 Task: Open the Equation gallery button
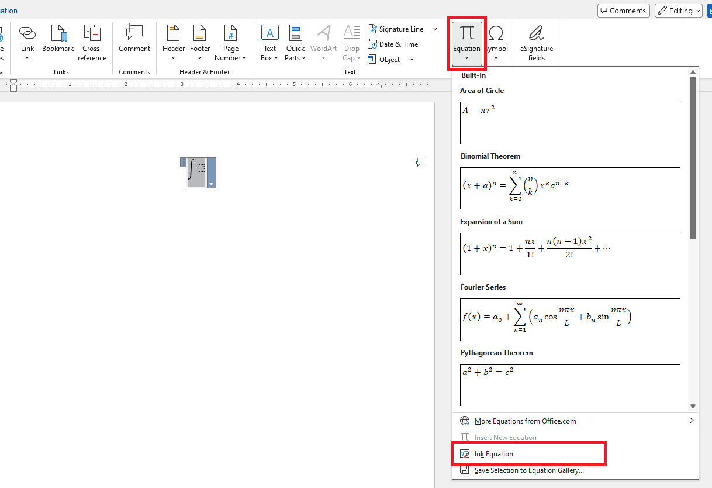pos(466,43)
